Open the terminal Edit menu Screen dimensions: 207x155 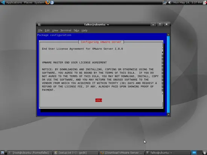point(47,30)
